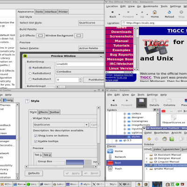Open the ComboBox in Preview Window
Screen dimensions: 187x187
[x=80, y=72]
